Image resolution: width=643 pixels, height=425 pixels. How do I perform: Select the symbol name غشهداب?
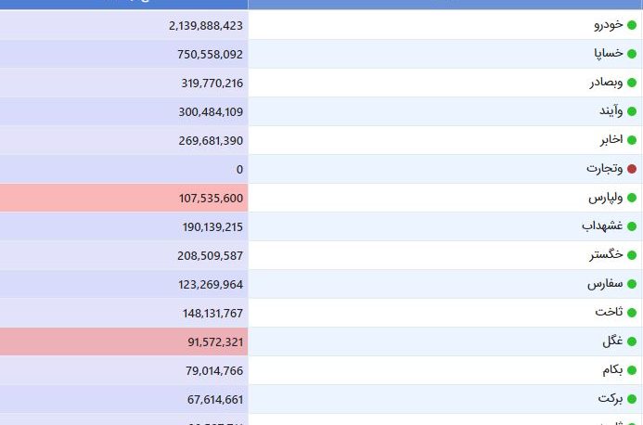click(602, 225)
